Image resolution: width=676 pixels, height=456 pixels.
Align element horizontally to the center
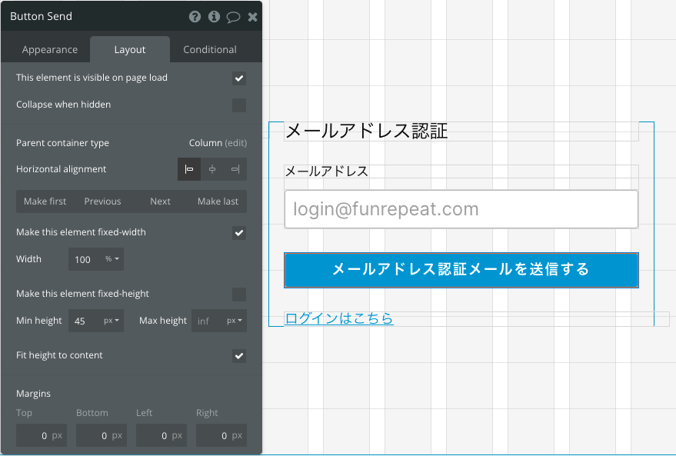[212, 169]
